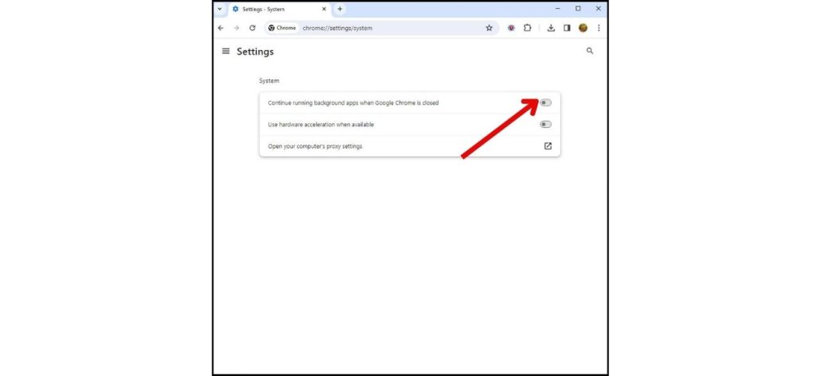Click the Continue running background apps label
This screenshot has width=815, height=376.
[353, 103]
